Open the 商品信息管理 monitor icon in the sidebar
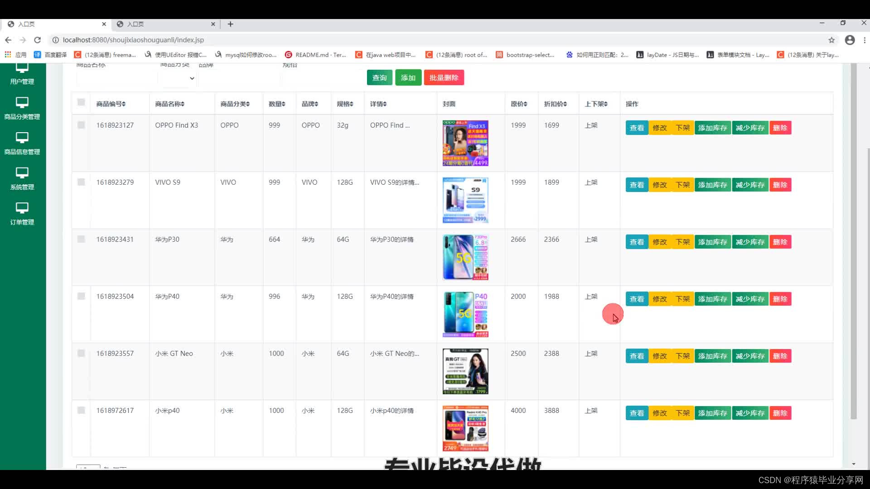This screenshot has width=870, height=489. coord(22,138)
